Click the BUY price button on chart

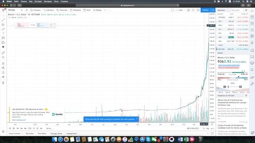pos(42,25)
